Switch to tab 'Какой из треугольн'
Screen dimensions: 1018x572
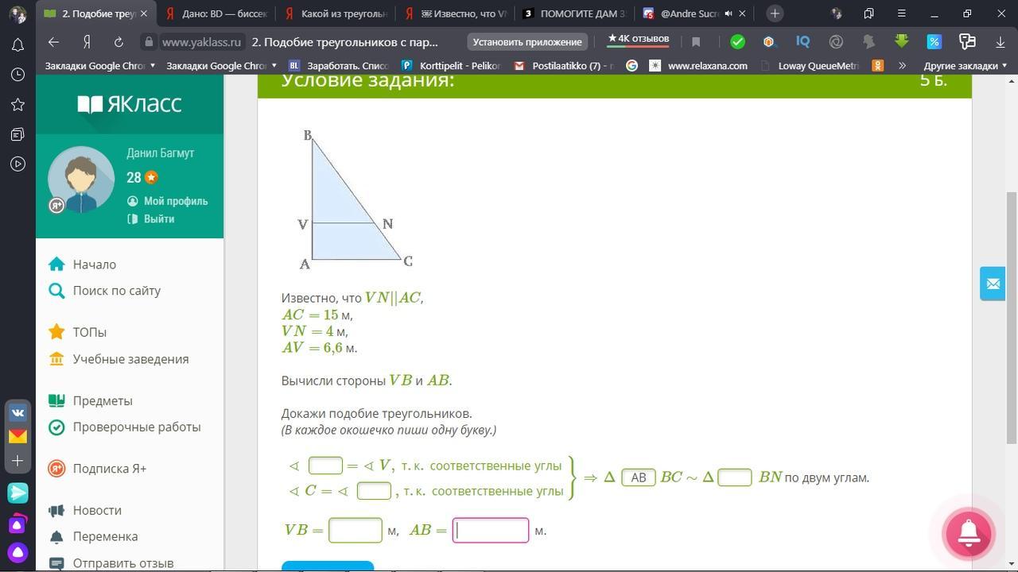click(x=336, y=14)
